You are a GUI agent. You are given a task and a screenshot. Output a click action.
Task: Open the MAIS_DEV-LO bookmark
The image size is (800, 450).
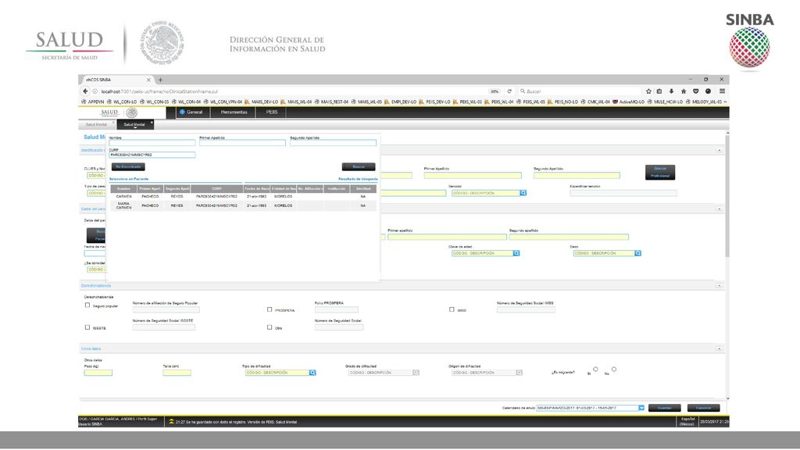tap(261, 102)
